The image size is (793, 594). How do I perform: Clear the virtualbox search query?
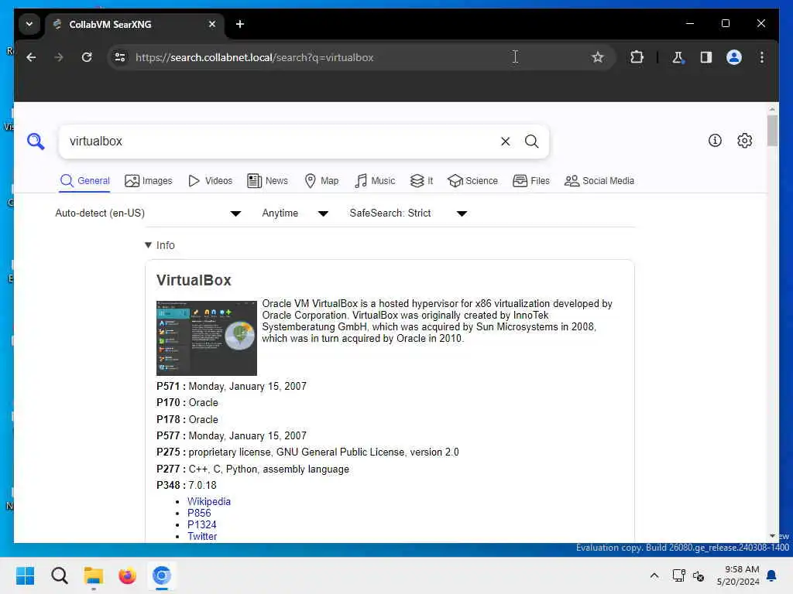click(505, 142)
